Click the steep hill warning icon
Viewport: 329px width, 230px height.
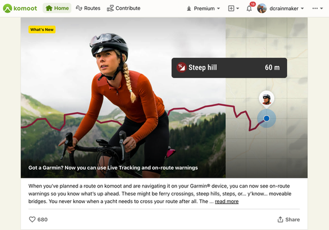click(x=182, y=68)
